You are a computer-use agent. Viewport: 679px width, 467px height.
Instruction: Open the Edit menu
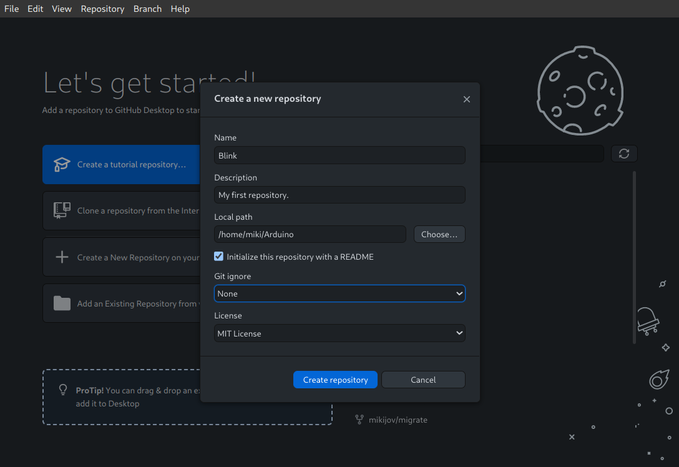[x=36, y=9]
